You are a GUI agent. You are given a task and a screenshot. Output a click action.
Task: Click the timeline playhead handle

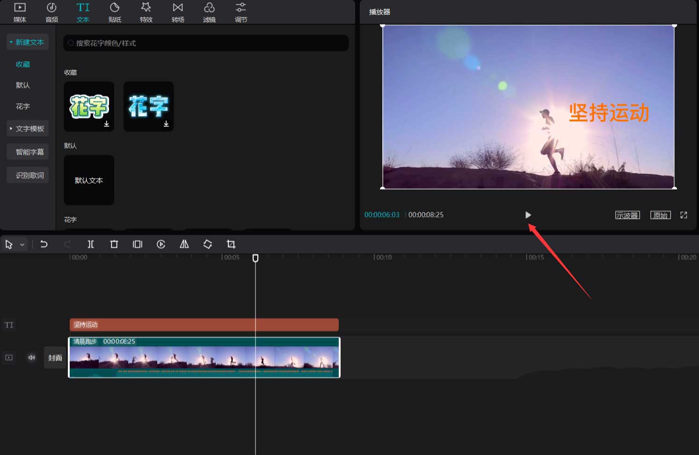(255, 258)
